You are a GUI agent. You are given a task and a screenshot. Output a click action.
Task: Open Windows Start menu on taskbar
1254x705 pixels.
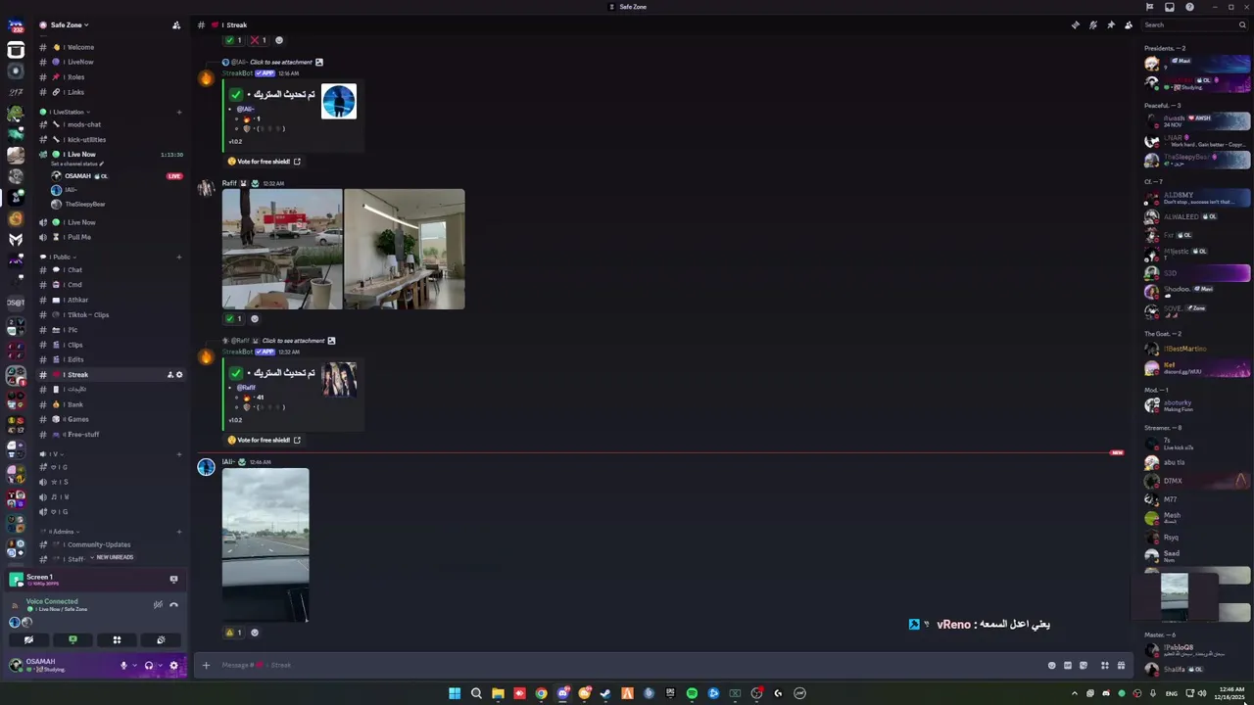click(x=455, y=693)
